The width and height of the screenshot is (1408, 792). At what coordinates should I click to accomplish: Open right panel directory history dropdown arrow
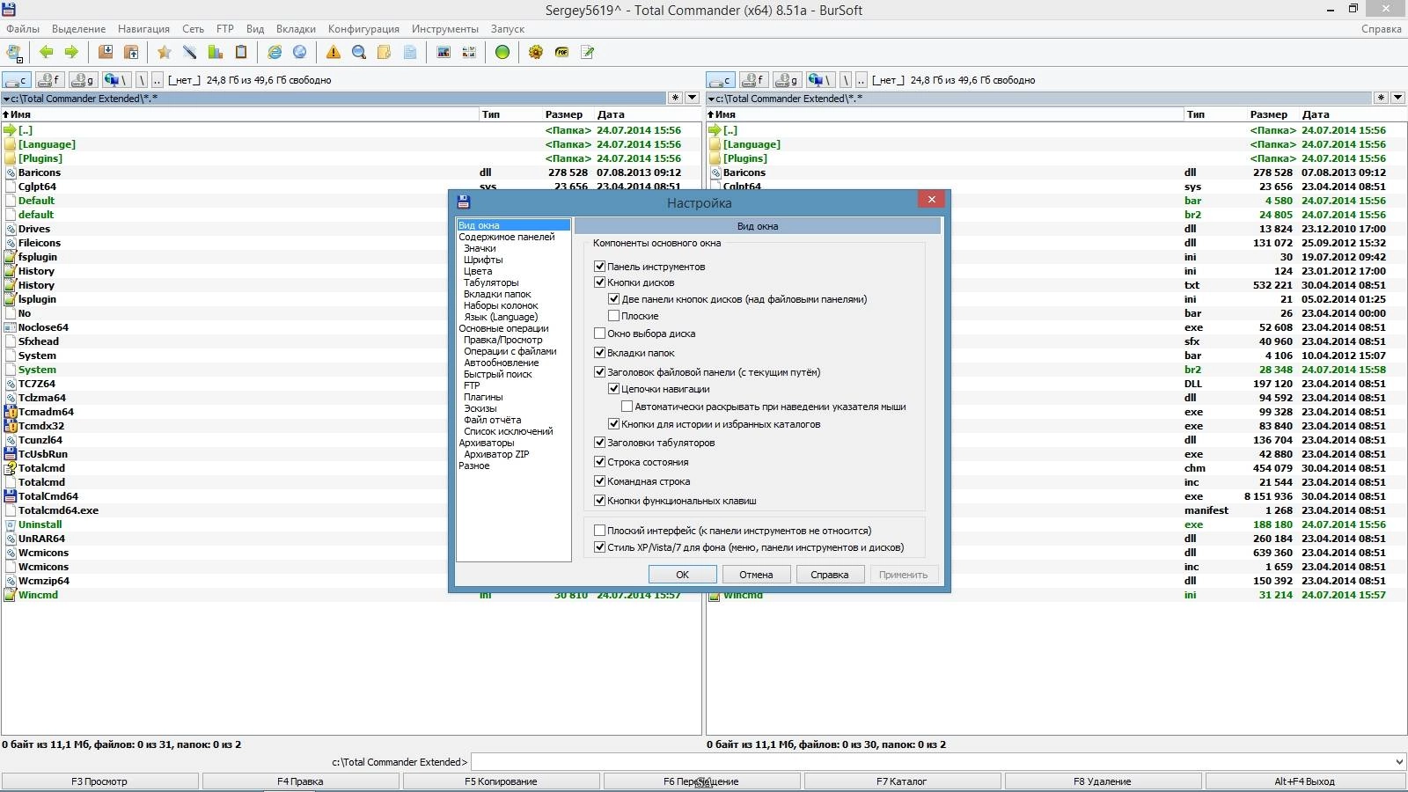[1397, 99]
